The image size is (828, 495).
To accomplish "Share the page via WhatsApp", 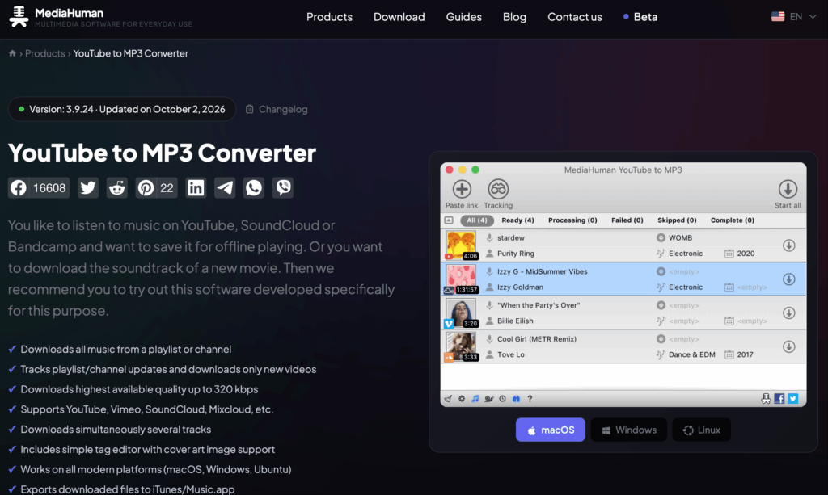I will 253,187.
